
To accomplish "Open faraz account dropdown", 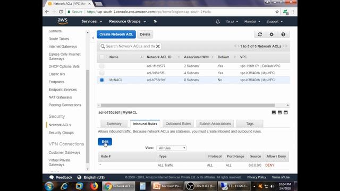I will [x=232, y=21].
